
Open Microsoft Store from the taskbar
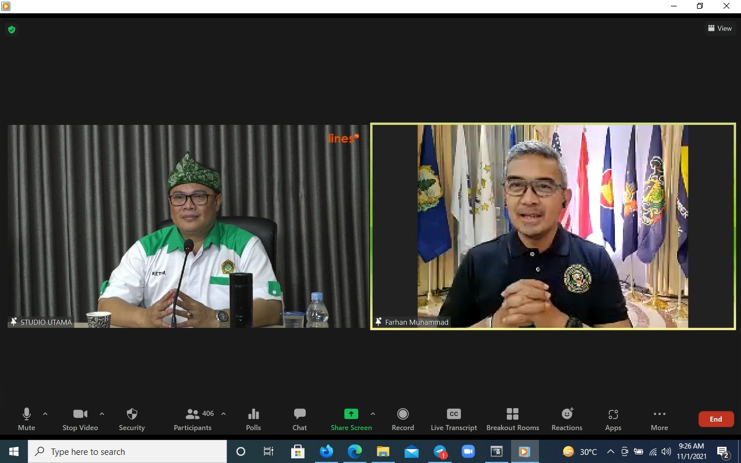click(298, 451)
